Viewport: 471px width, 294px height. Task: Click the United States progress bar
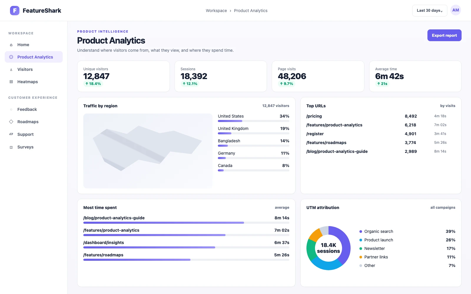[x=253, y=121]
